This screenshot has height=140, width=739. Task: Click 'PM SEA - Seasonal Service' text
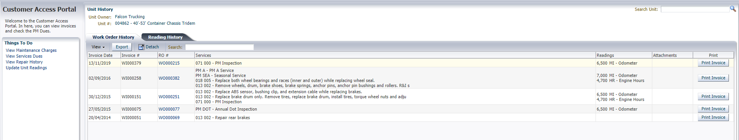220,75
